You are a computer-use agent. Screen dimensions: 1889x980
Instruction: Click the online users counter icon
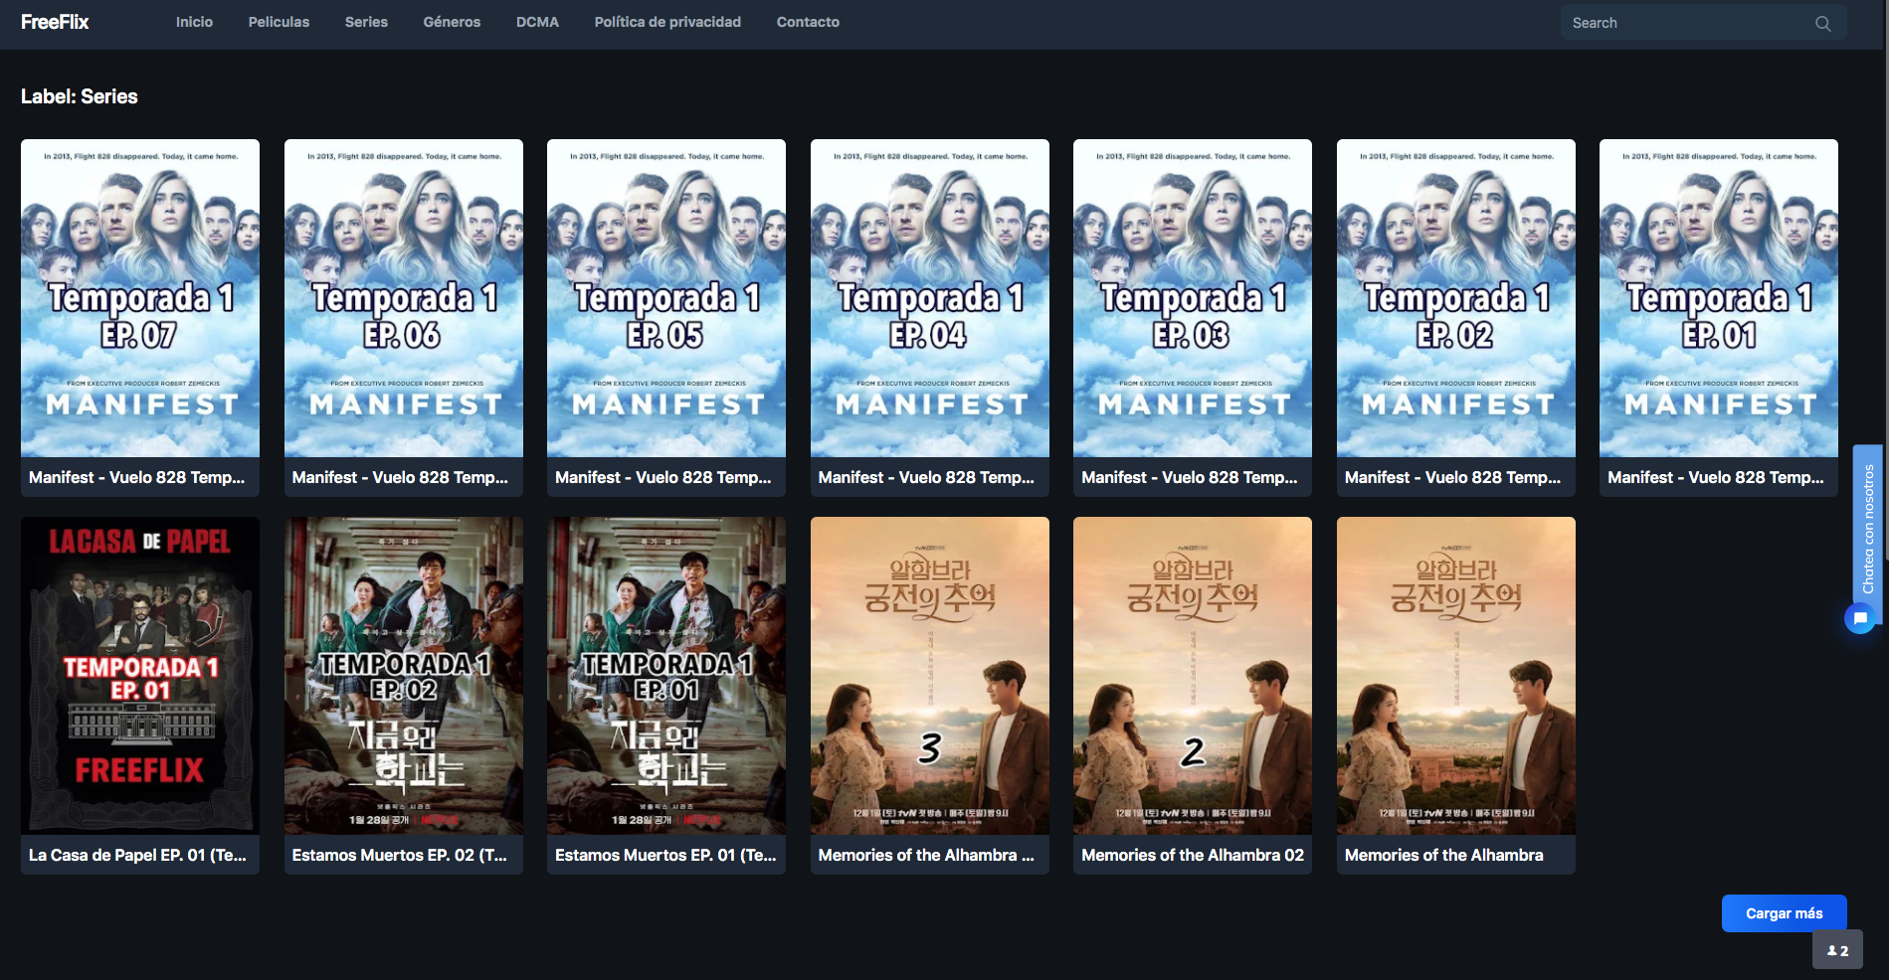pos(1837,950)
